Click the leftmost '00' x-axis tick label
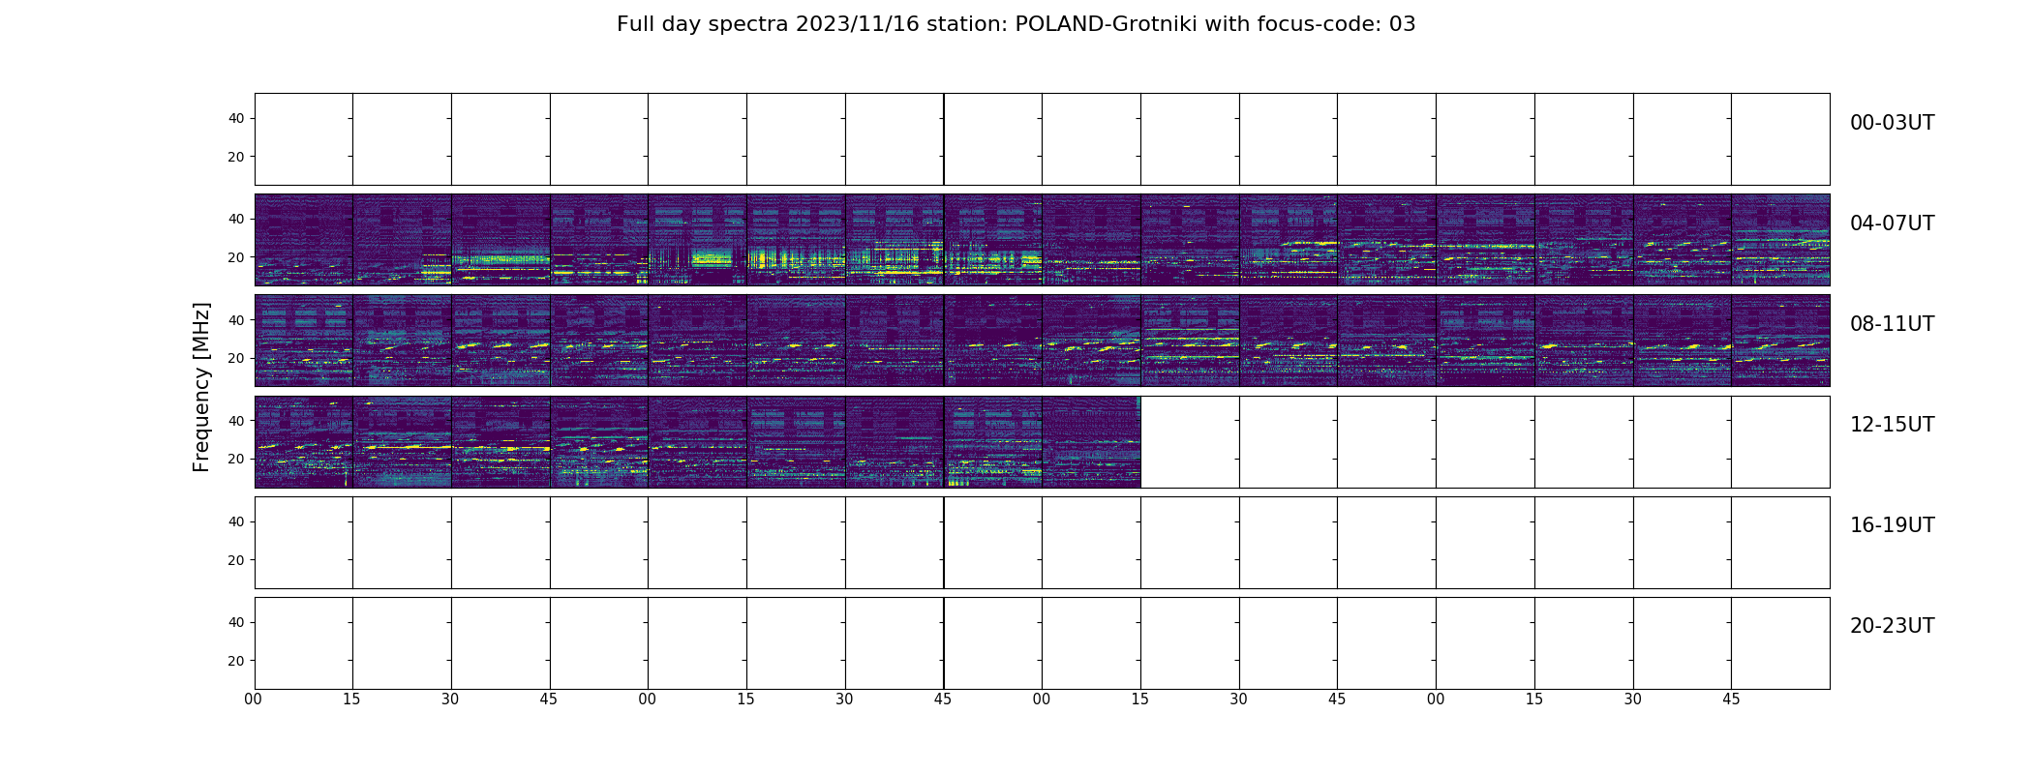 [x=254, y=700]
